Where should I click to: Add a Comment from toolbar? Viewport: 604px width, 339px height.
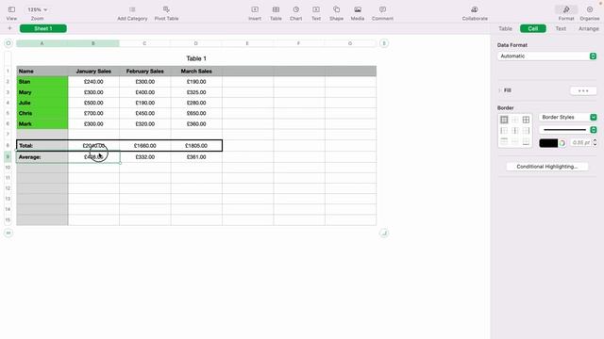(382, 9)
